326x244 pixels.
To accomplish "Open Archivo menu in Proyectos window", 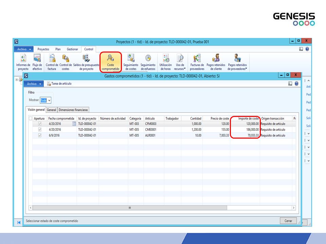I will (x=24, y=49).
